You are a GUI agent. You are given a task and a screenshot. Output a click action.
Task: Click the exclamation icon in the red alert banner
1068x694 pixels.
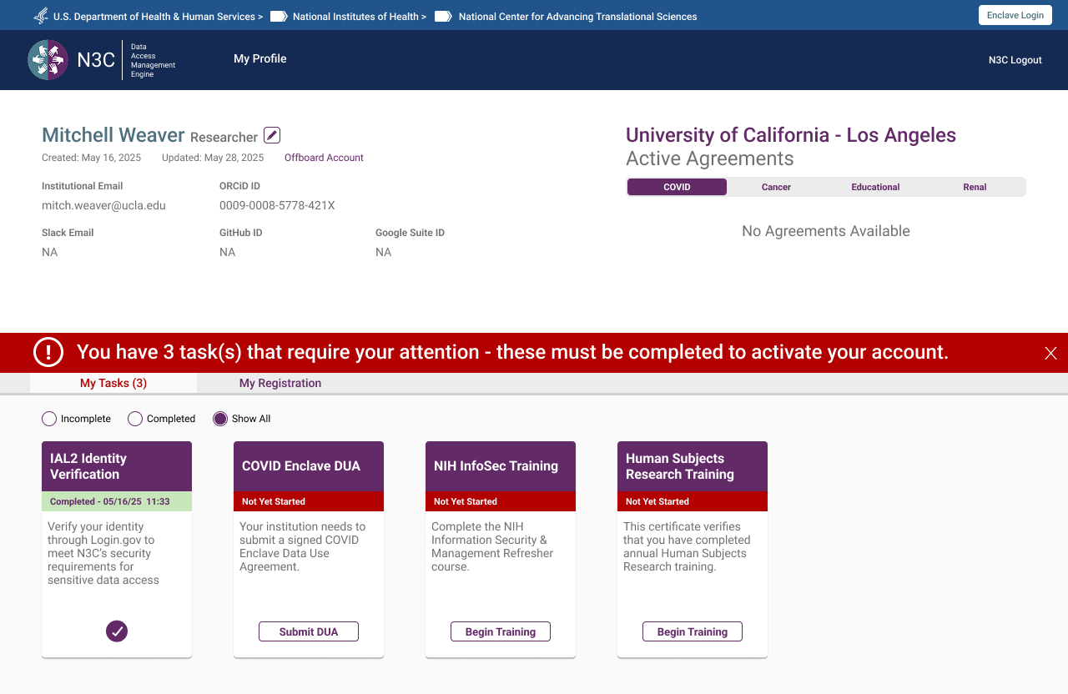click(x=48, y=352)
